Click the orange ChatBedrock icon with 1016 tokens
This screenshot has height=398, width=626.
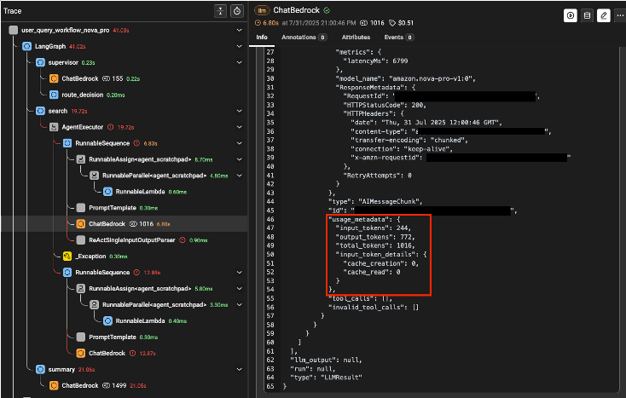click(x=78, y=223)
